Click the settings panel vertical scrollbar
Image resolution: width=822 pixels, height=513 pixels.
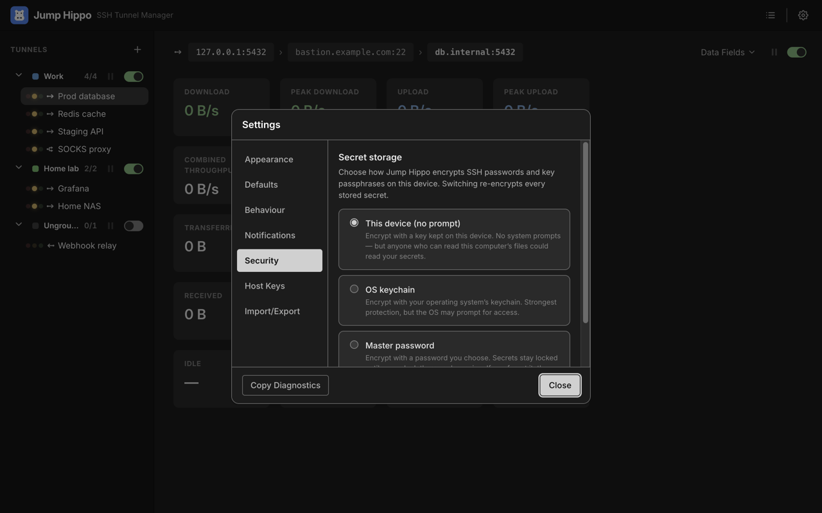585,232
